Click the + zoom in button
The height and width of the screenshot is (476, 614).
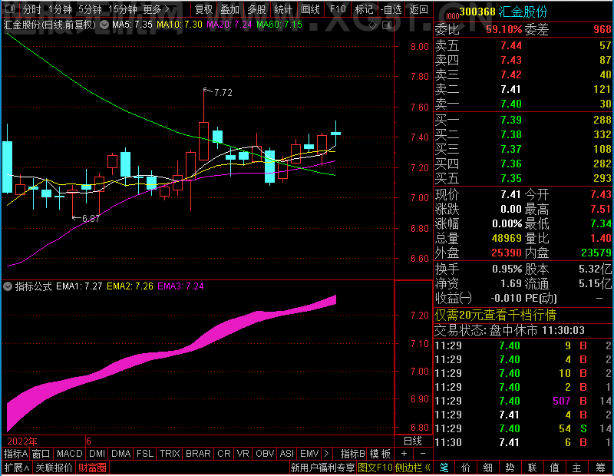(x=404, y=454)
